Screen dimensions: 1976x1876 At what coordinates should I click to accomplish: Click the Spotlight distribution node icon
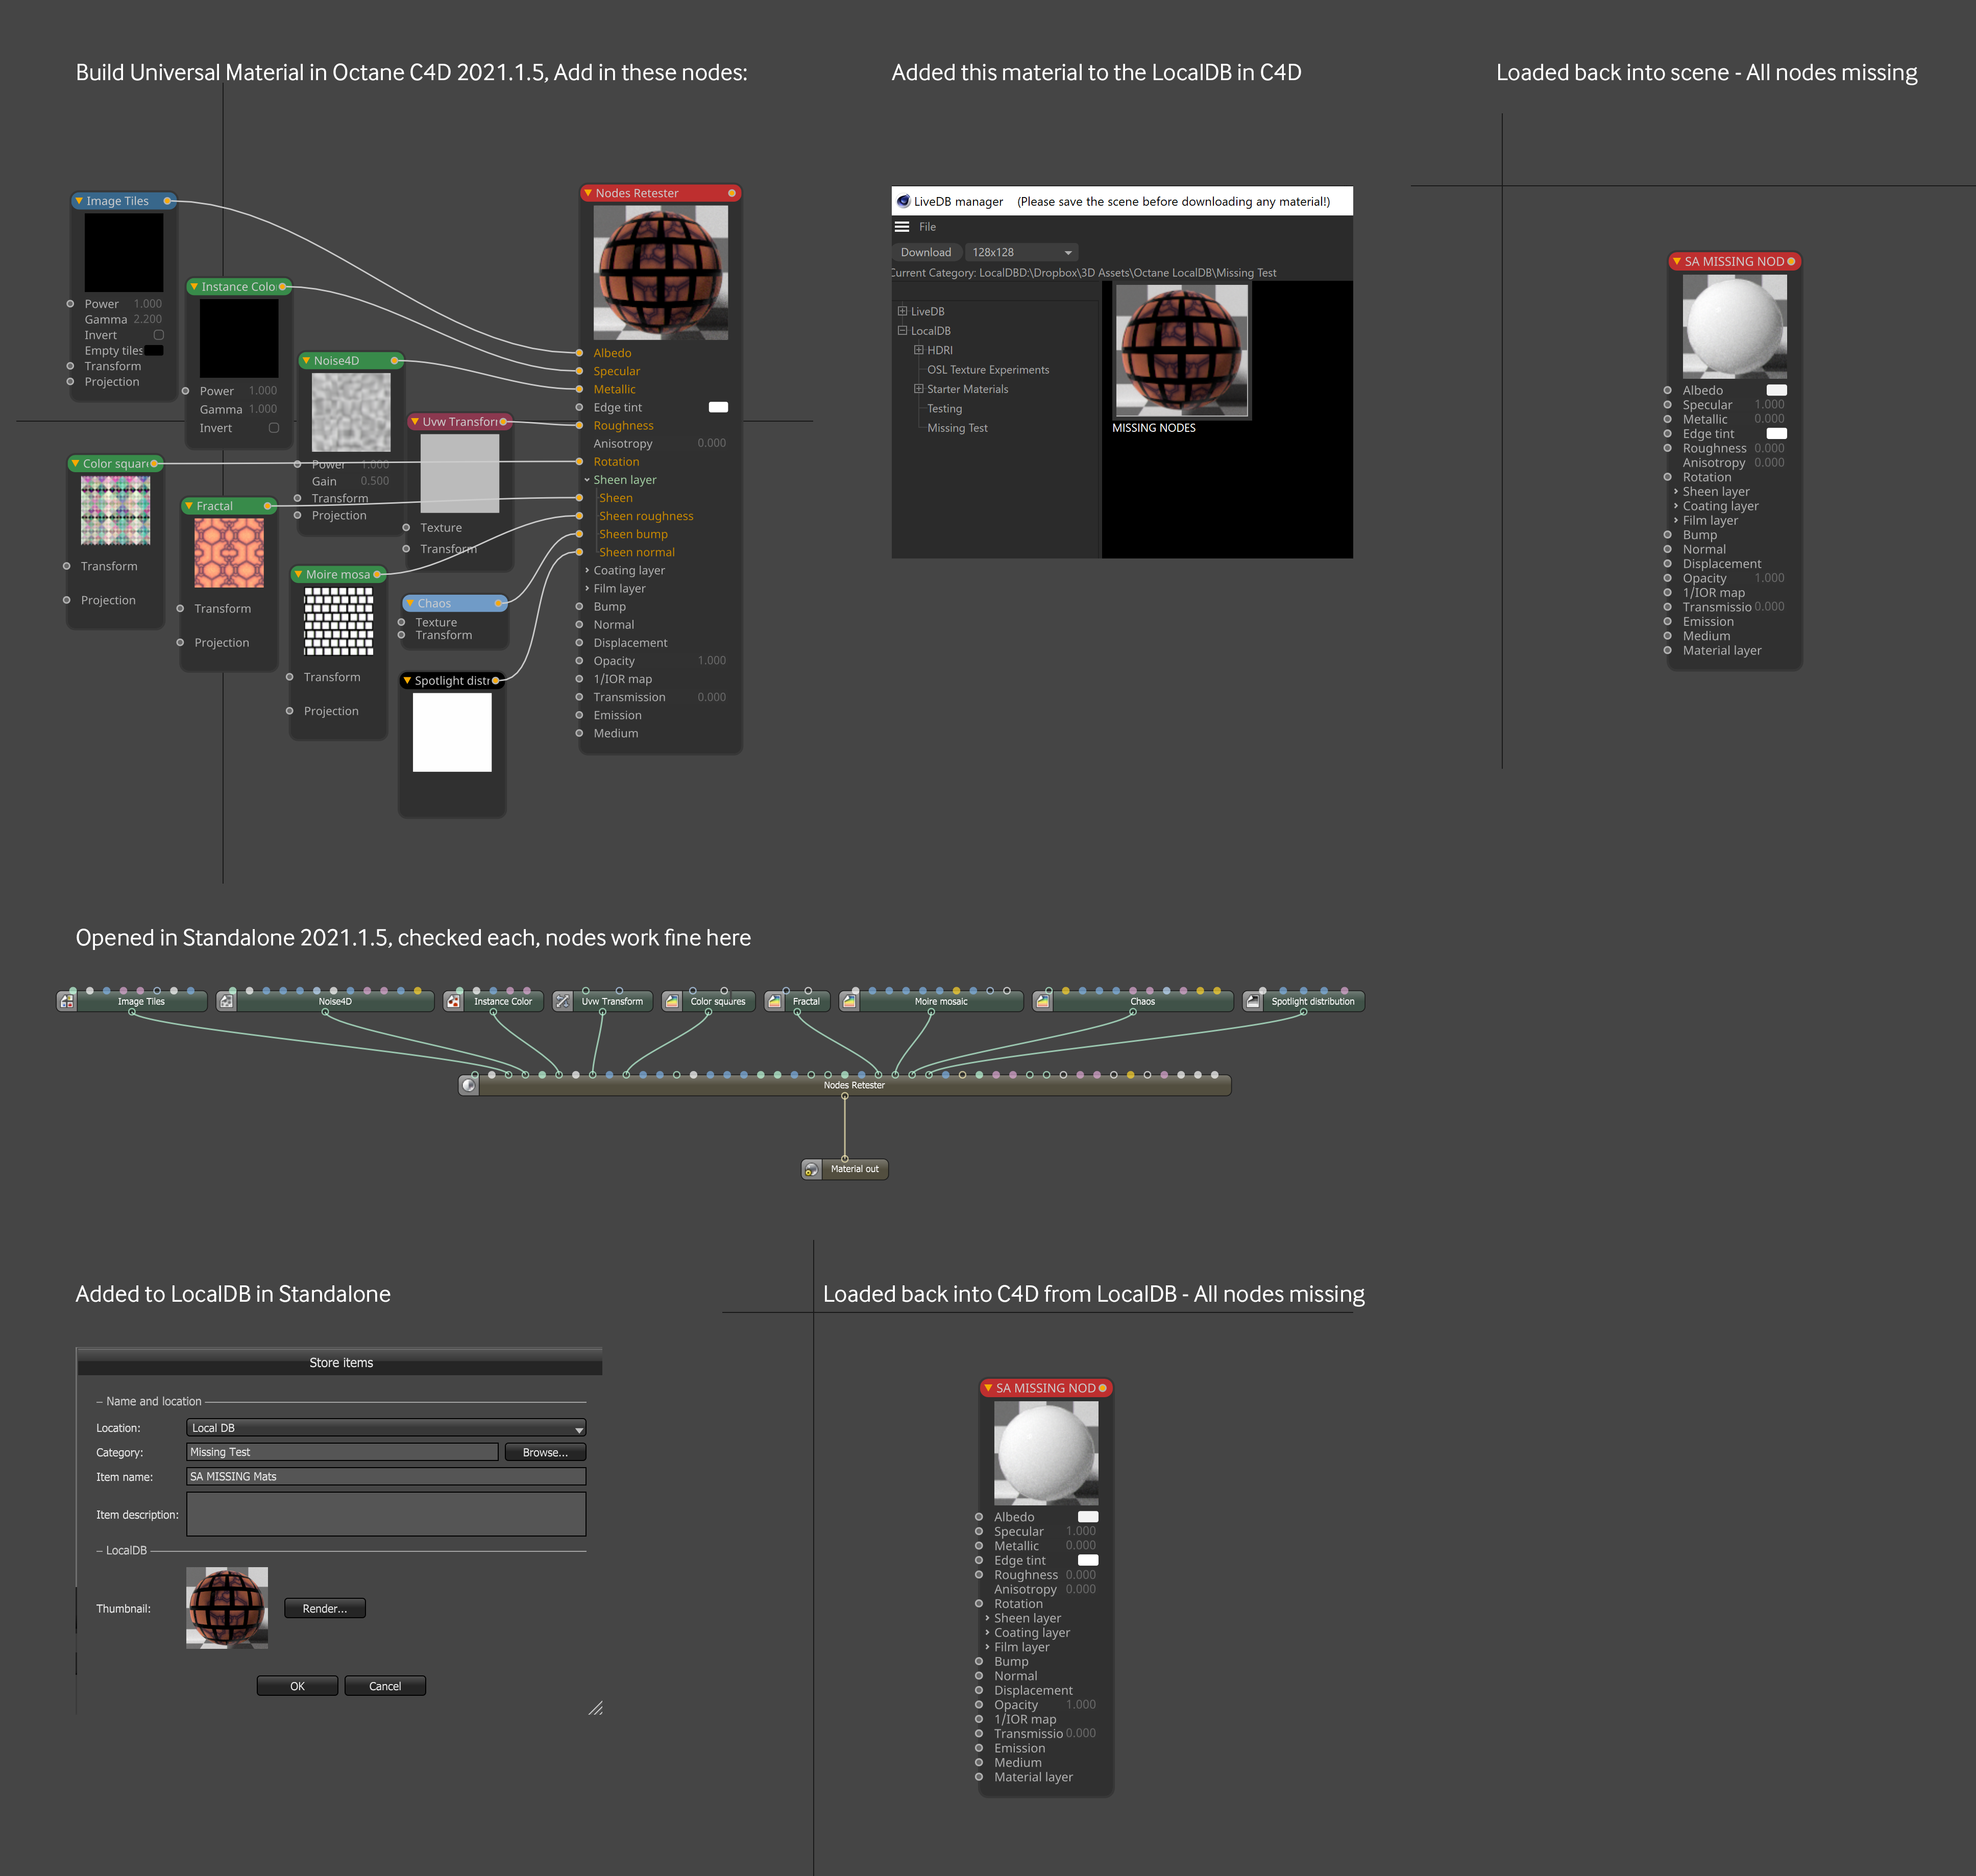1253,1001
